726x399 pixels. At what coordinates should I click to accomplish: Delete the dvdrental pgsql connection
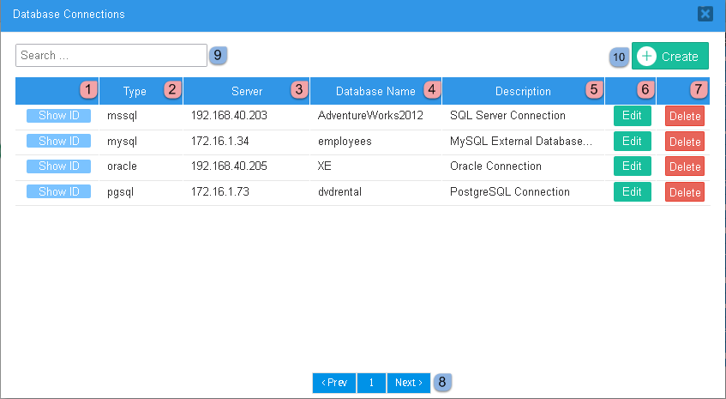684,193
